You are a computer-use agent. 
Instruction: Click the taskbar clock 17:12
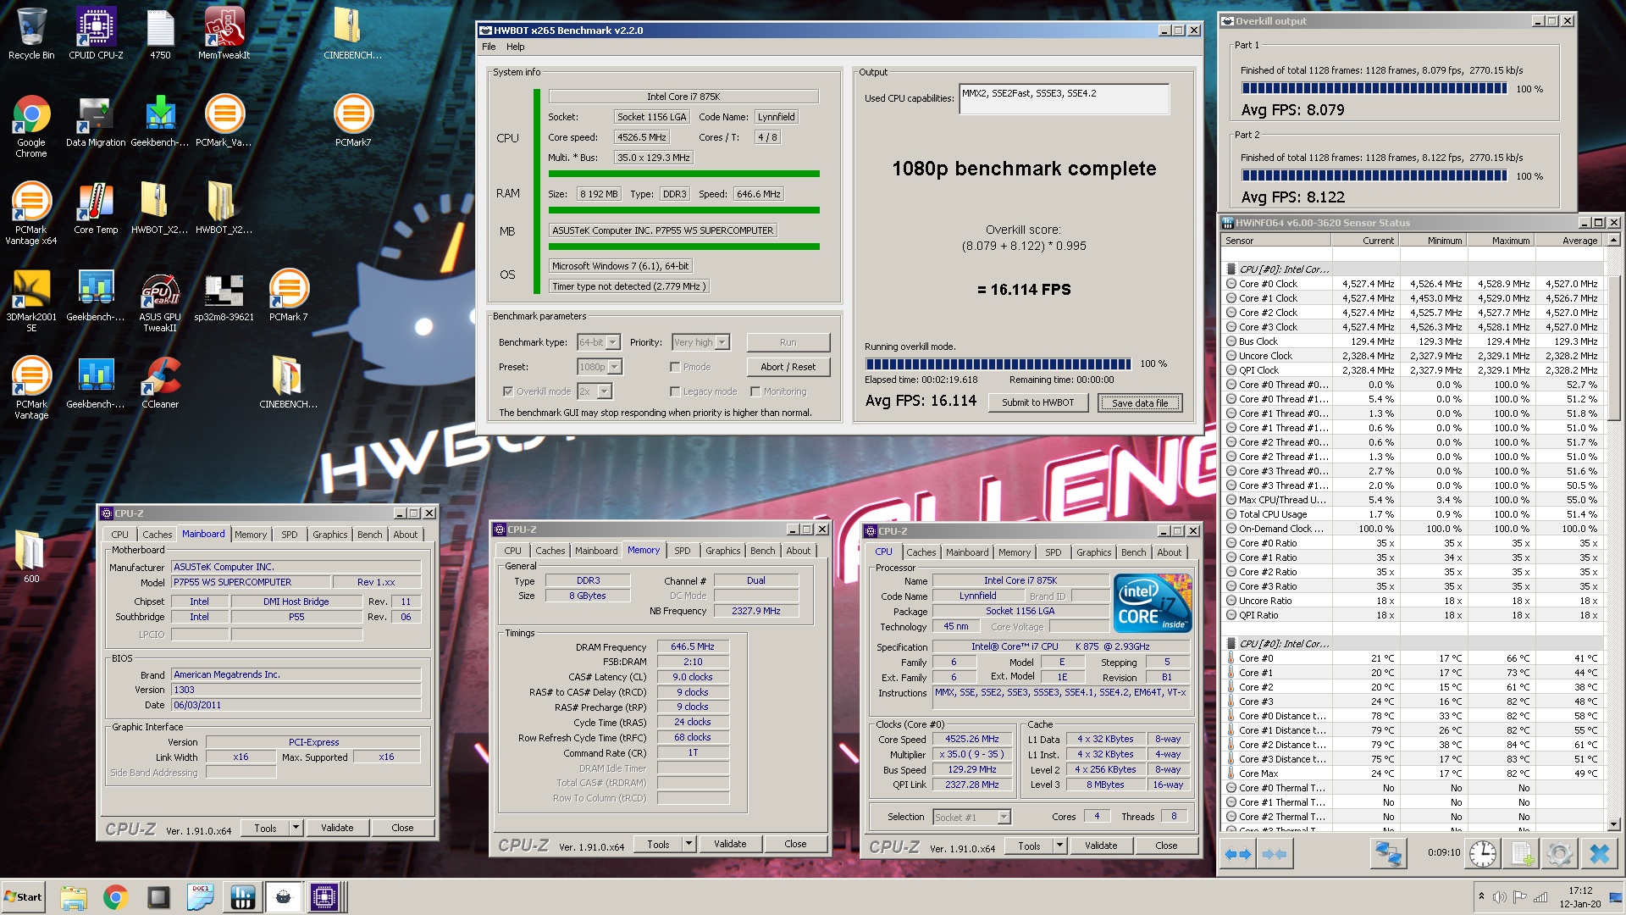[x=1580, y=890]
